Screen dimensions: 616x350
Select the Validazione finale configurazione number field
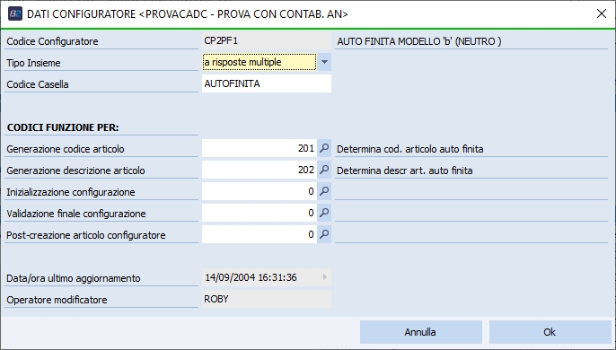260,213
